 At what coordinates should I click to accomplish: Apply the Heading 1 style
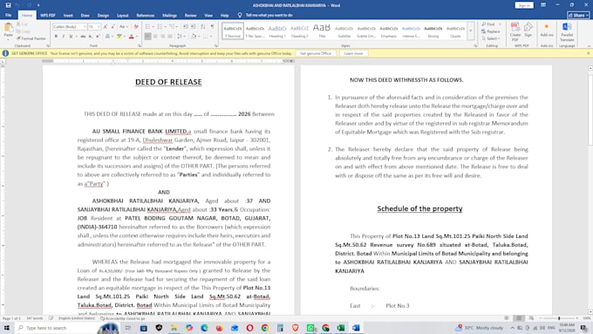[x=277, y=31]
